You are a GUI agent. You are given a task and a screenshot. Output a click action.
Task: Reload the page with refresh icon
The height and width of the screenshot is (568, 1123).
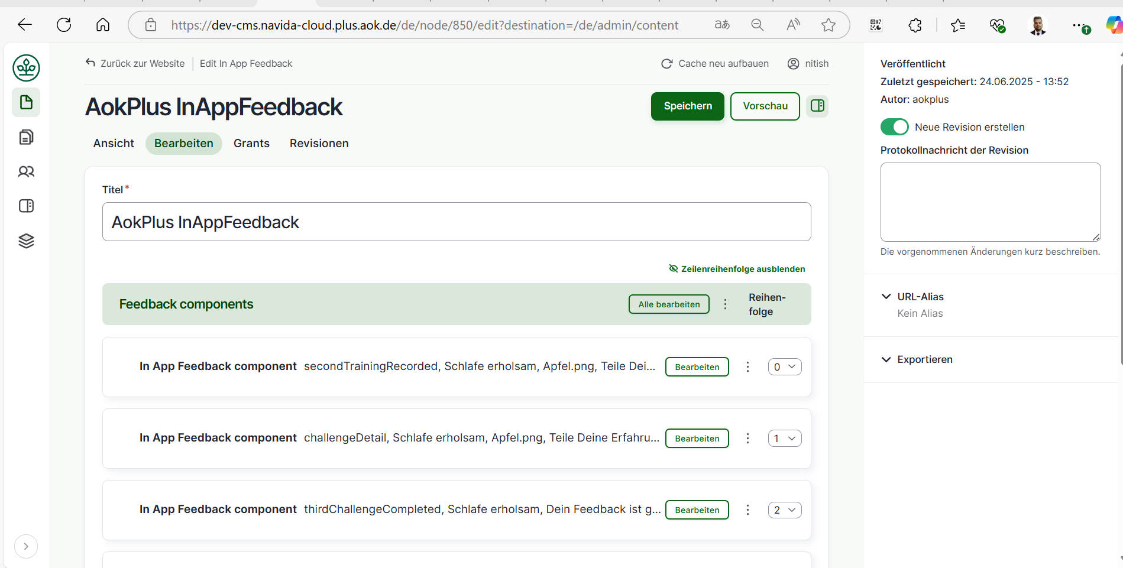[64, 25]
